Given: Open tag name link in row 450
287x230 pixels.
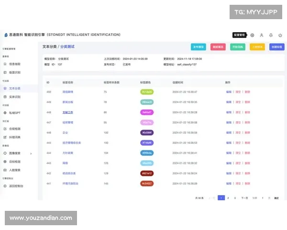Looking at the screenshot, I should pos(68,92).
